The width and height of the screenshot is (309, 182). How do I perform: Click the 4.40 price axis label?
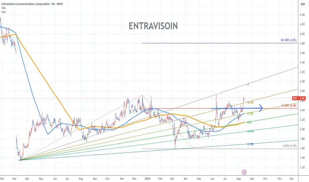(x=302, y=15)
